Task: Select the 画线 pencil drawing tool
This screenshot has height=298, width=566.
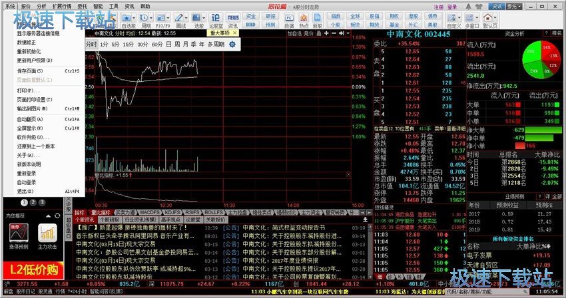Action: click(x=178, y=17)
